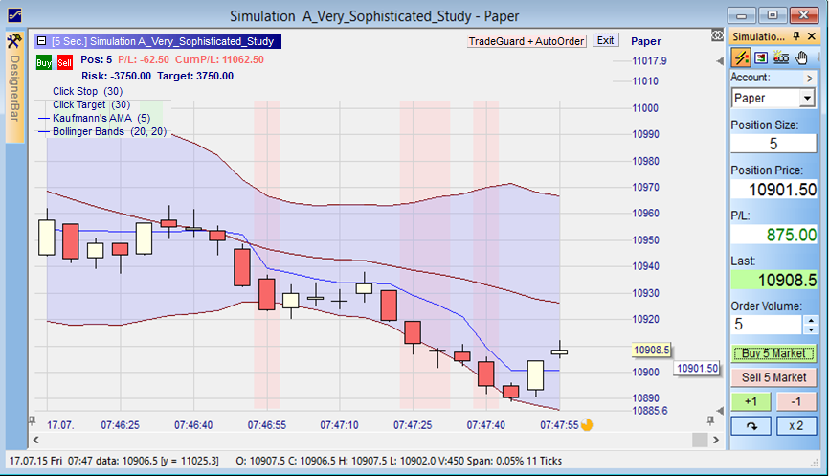Image resolution: width=829 pixels, height=476 pixels.
Task: Select the Bollinger Bands indicator label
Action: 109,132
